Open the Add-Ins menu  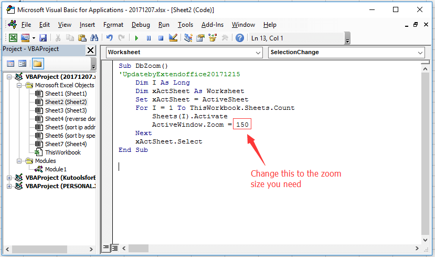point(212,25)
